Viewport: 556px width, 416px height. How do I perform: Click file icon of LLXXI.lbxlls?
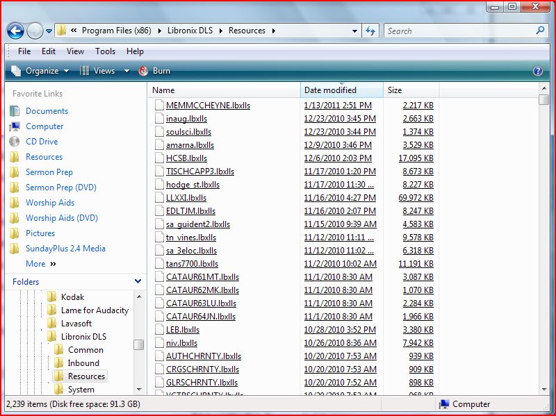[159, 198]
